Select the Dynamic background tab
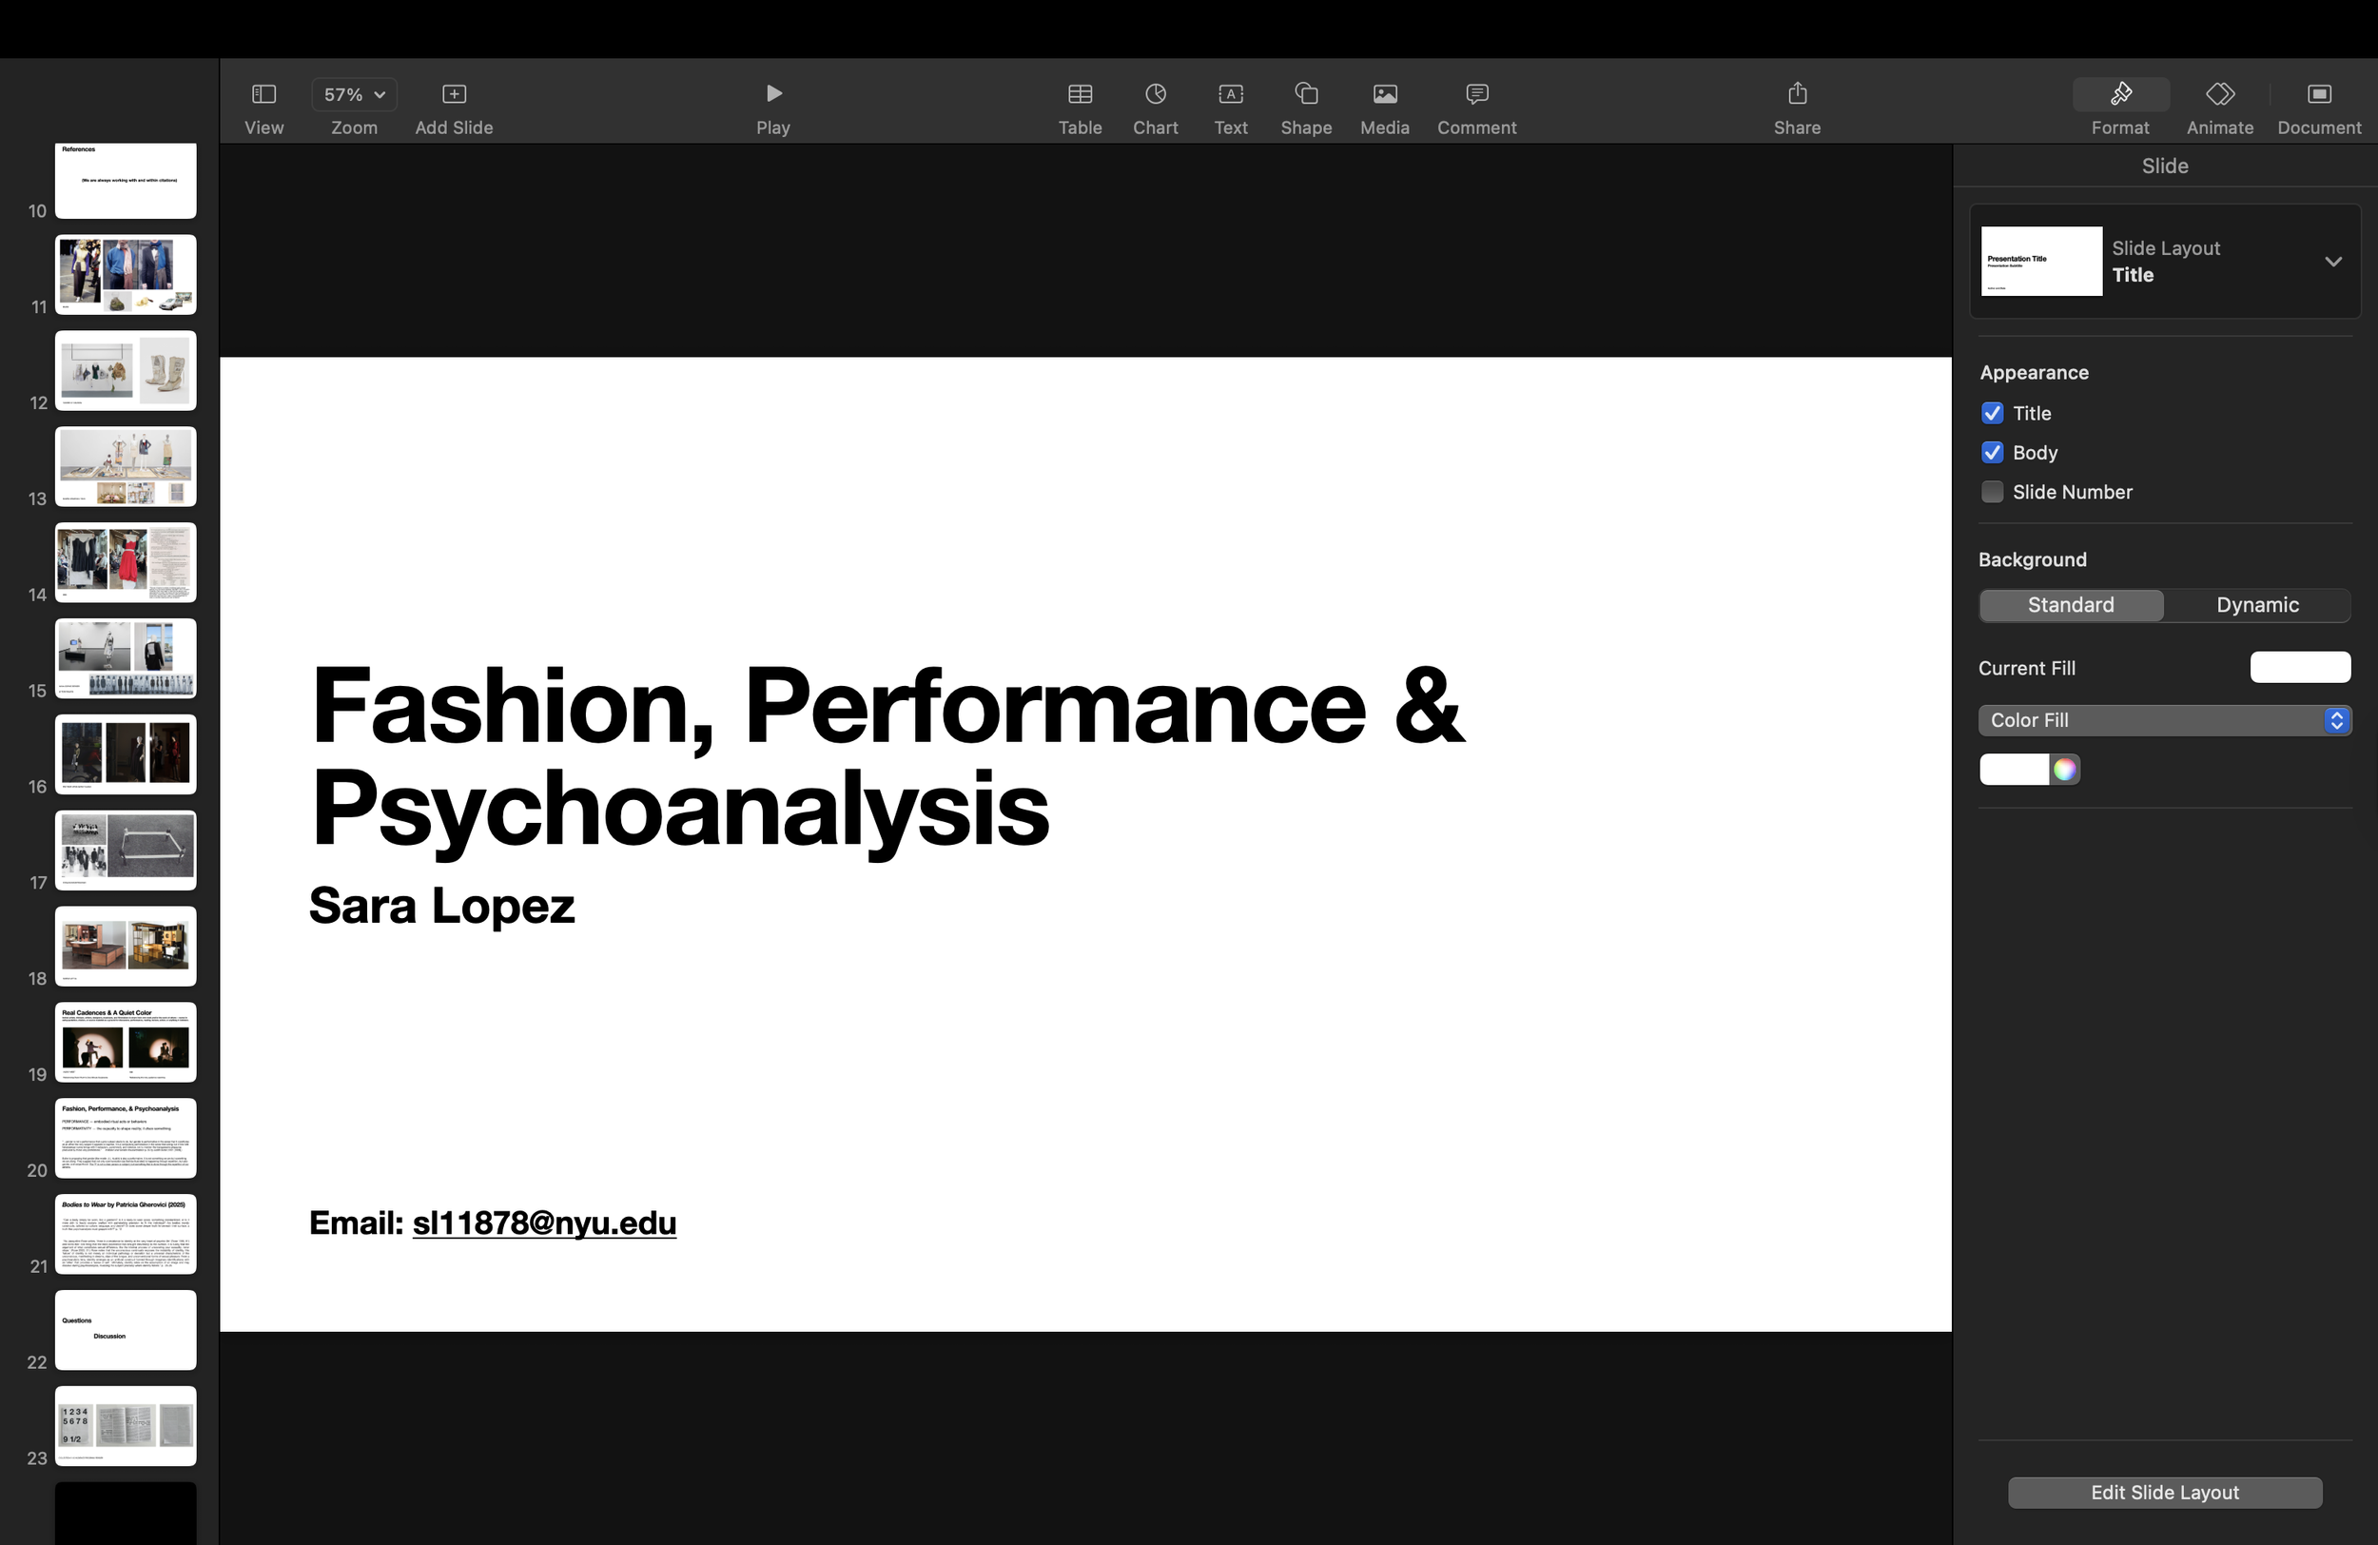The width and height of the screenshot is (2378, 1545). [2256, 605]
